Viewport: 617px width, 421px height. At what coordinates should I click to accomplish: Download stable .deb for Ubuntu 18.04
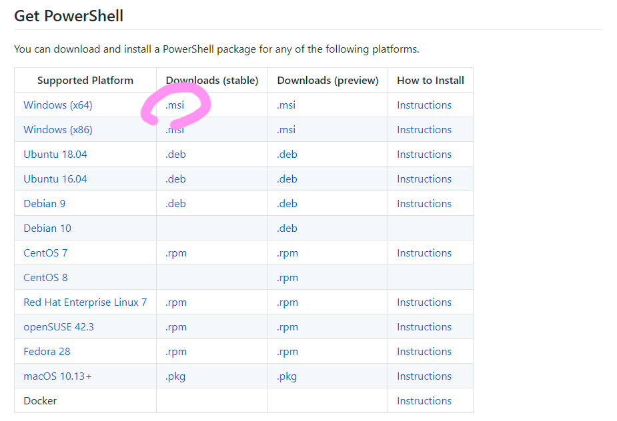(175, 155)
